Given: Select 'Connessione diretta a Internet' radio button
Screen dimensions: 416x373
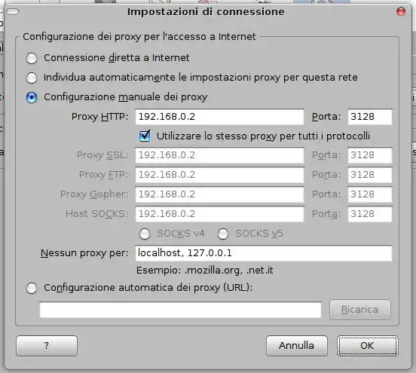Looking at the screenshot, I should point(32,58).
